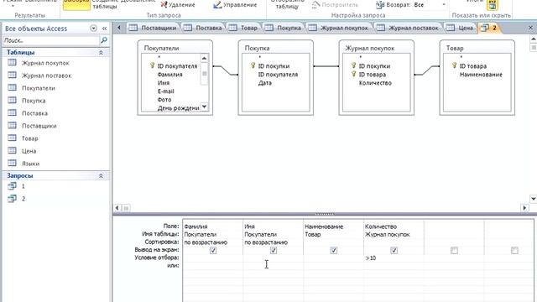Select E-mail field in Покупатели table

[166, 91]
